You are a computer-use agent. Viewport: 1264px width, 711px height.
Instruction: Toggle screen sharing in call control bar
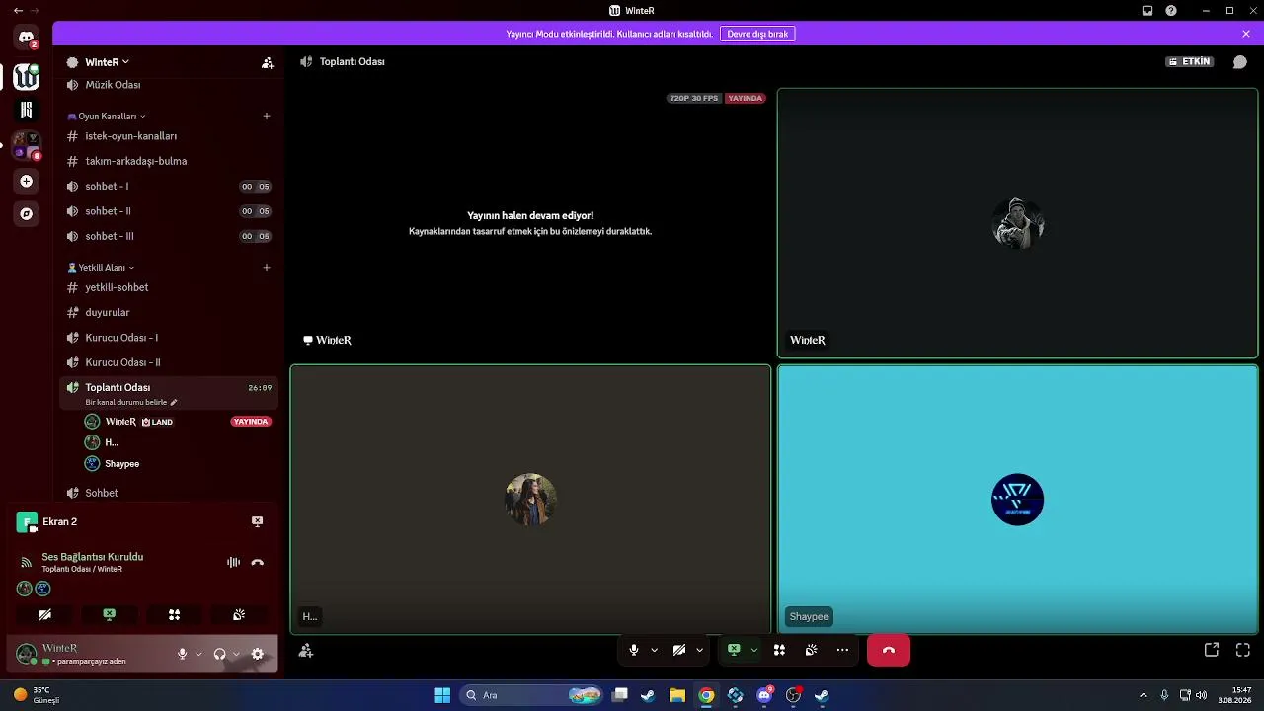[x=734, y=650]
